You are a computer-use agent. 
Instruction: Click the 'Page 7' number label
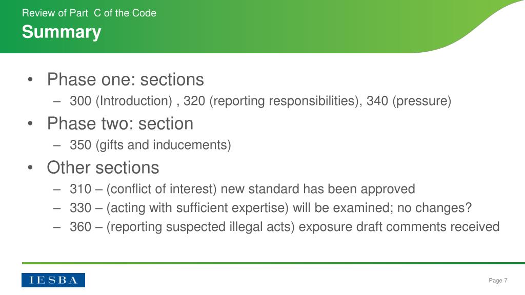point(498,280)
